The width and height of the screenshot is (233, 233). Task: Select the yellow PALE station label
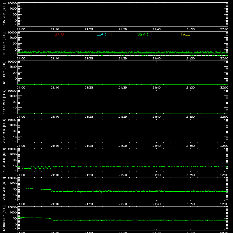click(185, 34)
